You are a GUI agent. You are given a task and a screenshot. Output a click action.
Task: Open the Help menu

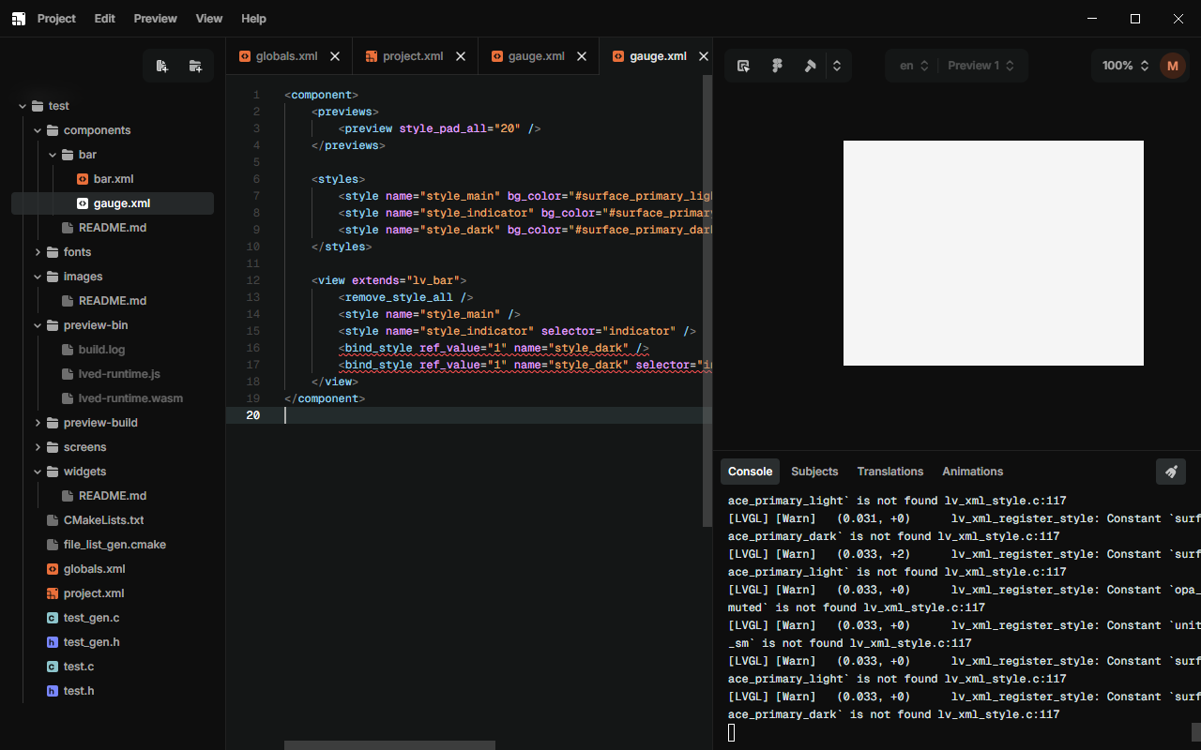[253, 19]
